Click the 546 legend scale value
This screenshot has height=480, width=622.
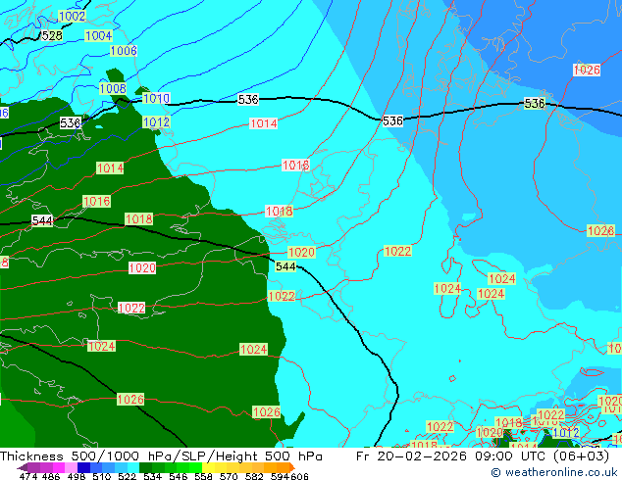pos(178,476)
